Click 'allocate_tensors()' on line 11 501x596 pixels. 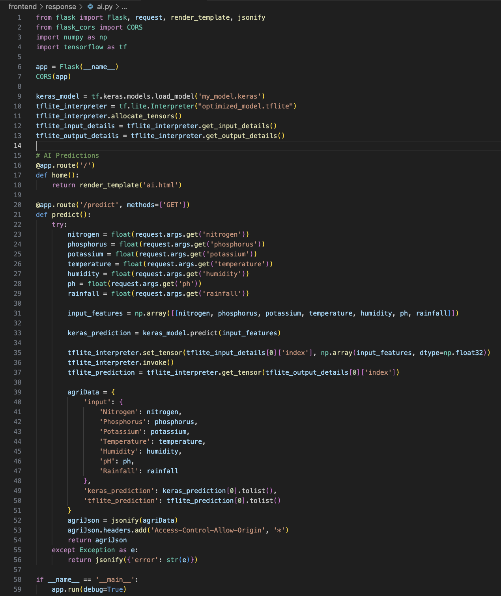pyautogui.click(x=146, y=116)
